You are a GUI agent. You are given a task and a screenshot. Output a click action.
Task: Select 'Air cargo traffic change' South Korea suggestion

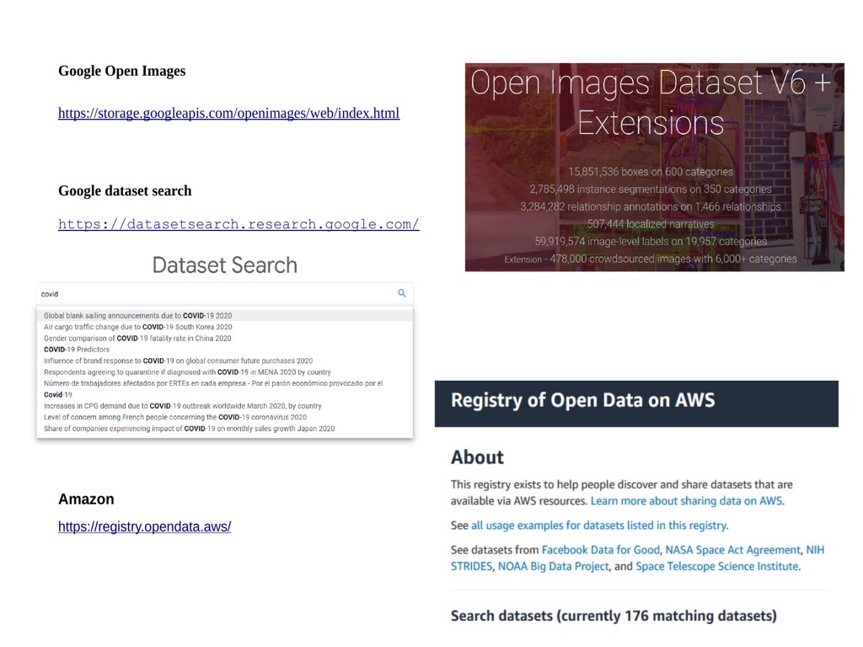pyautogui.click(x=137, y=327)
